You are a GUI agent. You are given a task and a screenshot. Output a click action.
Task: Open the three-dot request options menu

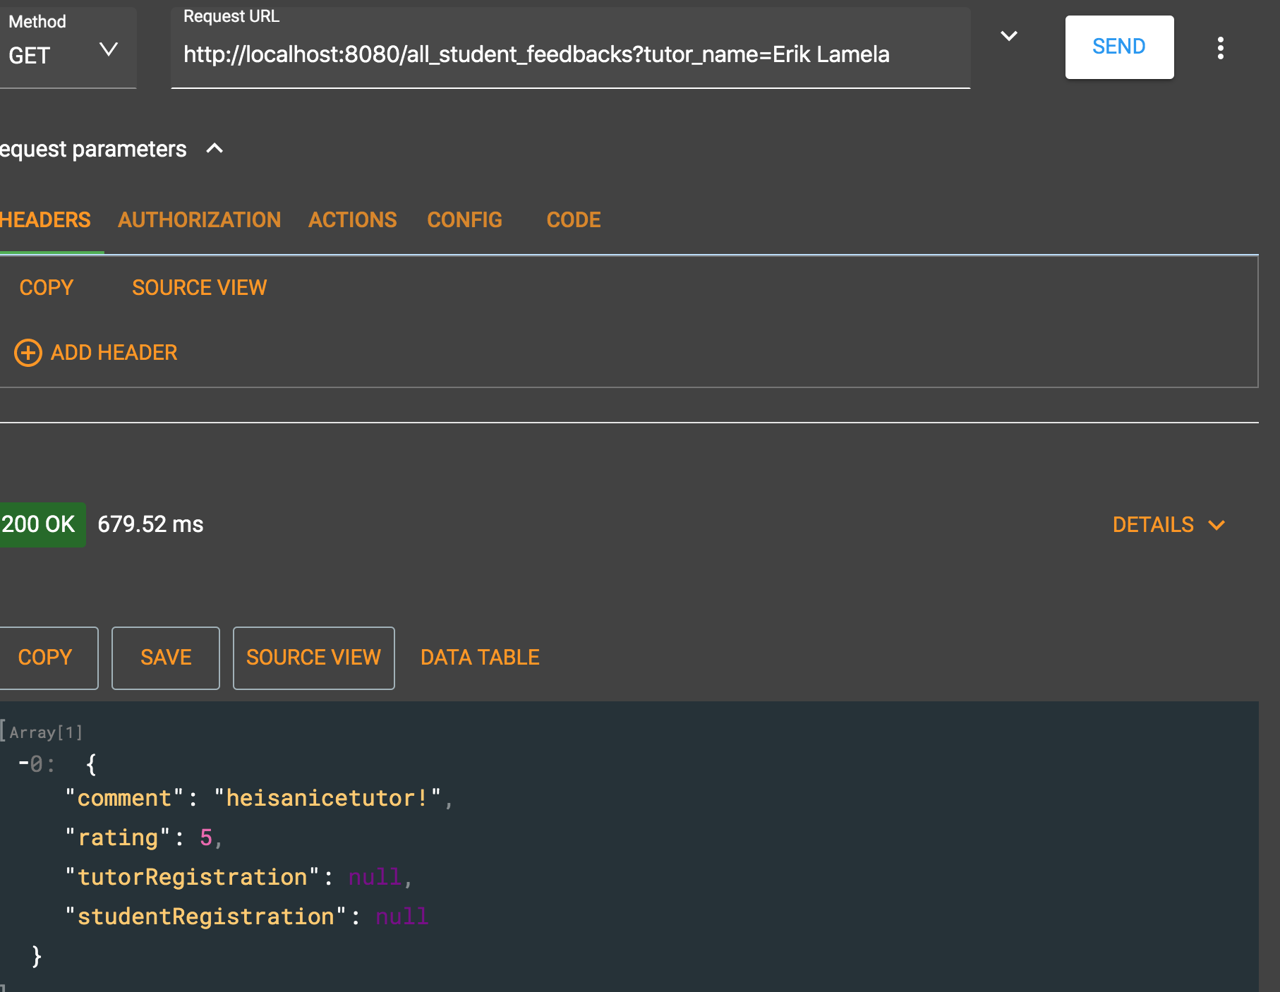coord(1220,48)
